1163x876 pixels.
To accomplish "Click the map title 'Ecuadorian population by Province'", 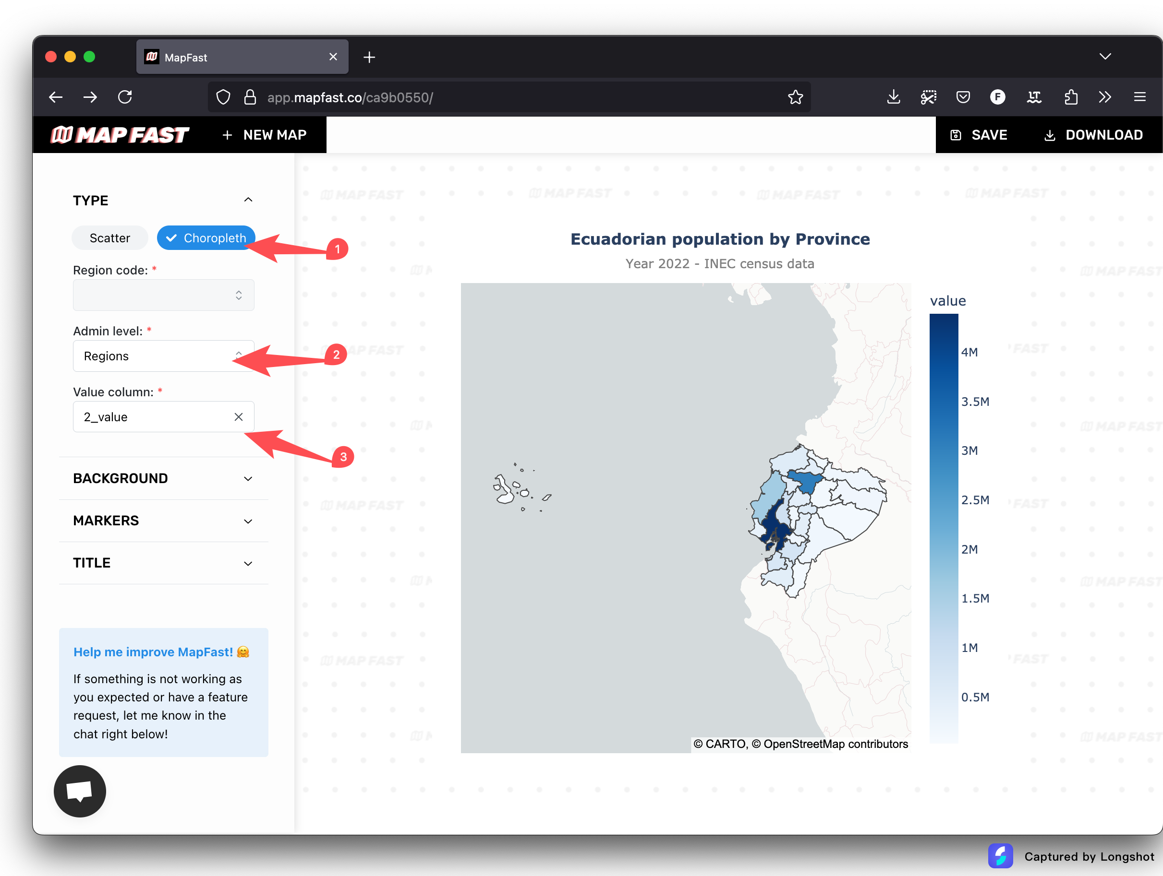I will [720, 239].
